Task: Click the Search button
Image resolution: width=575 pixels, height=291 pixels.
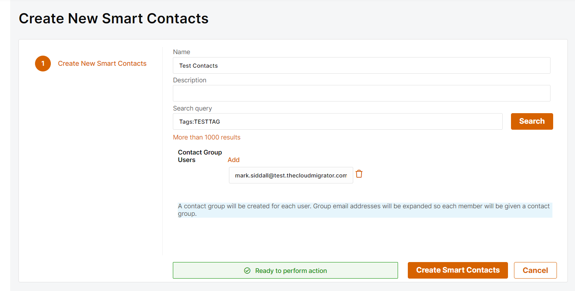Action: [x=532, y=121]
